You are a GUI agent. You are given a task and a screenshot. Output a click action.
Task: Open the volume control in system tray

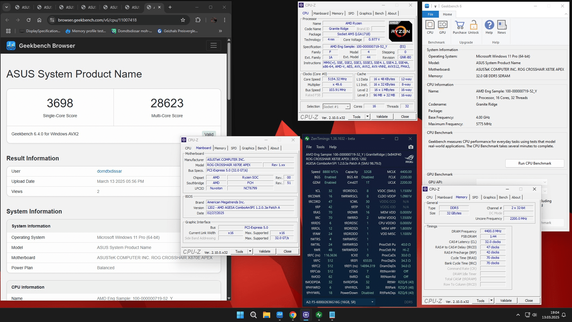[534, 315]
